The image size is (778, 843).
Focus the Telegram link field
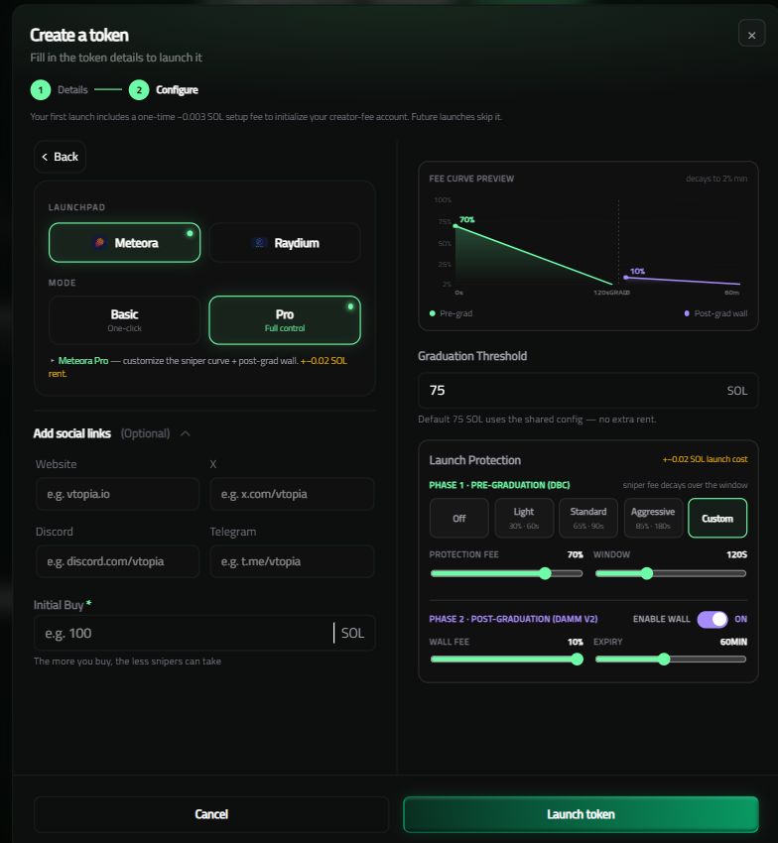[x=292, y=561]
